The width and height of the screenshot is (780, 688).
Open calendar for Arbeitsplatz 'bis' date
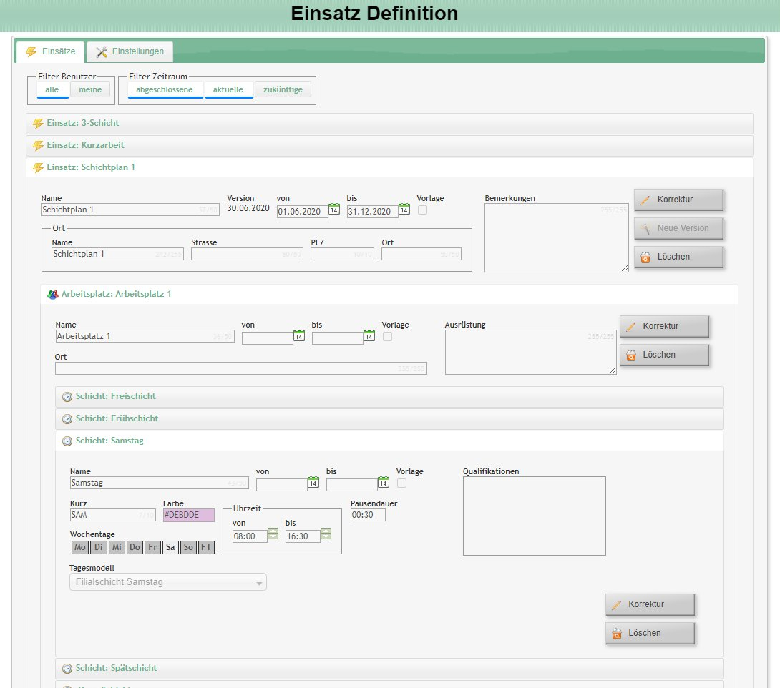click(x=369, y=336)
